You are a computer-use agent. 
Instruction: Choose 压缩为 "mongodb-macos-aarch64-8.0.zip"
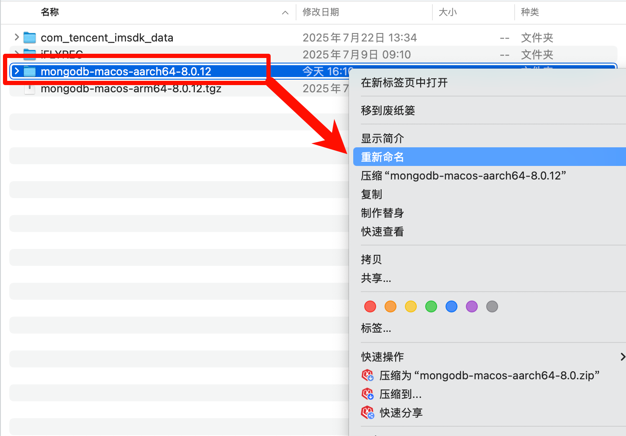click(x=489, y=375)
